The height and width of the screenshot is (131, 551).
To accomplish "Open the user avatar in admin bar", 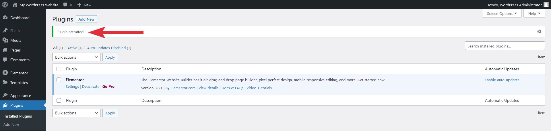I will coord(546,5).
